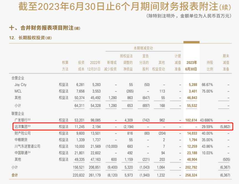This screenshot has height=184, width=239.
Task: Click the 宣告分派的股利 column header
Action: (x=144, y=62)
